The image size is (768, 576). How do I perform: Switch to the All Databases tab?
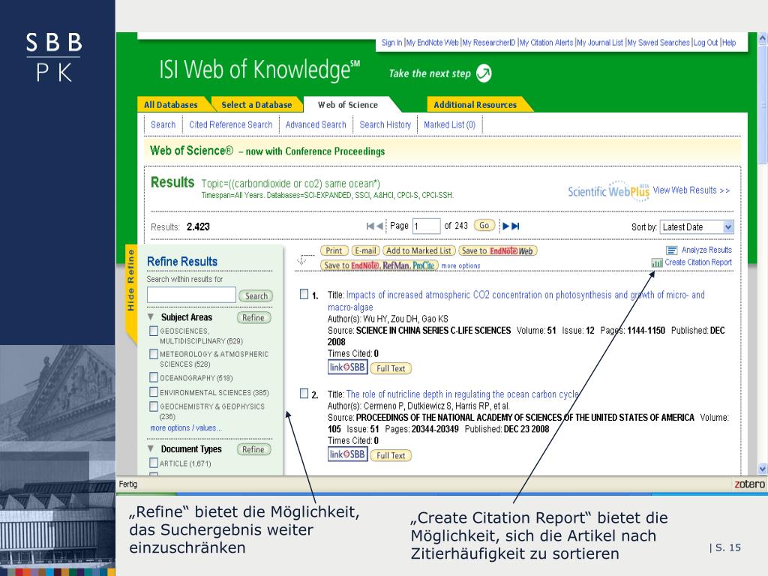tap(171, 105)
